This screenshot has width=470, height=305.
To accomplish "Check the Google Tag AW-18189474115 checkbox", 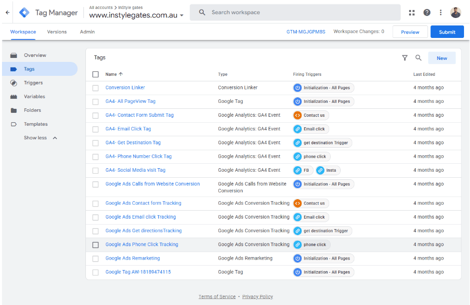I will tap(95, 273).
